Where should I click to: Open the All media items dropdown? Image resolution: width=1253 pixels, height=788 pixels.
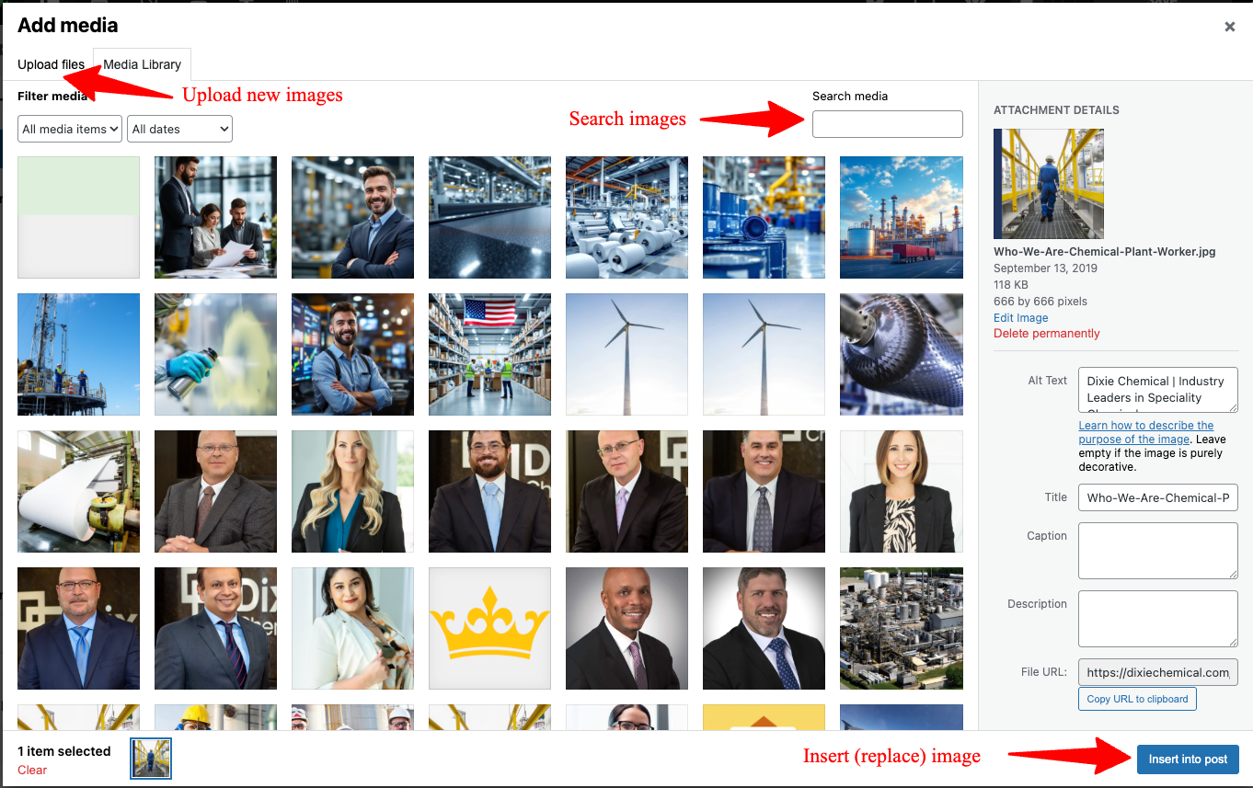click(70, 129)
